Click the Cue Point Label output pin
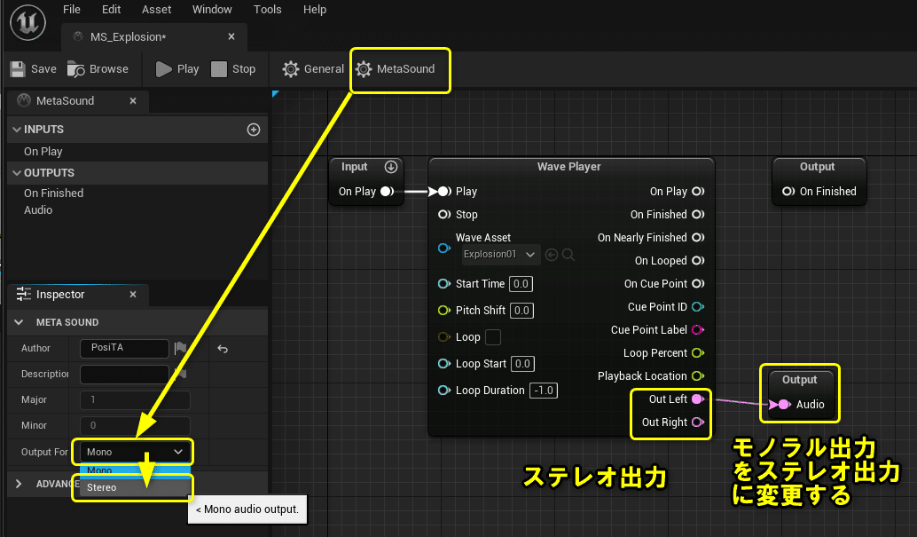This screenshot has width=917, height=537. click(698, 329)
